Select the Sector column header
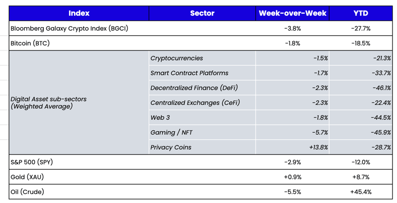This screenshot has width=397, height=203. click(x=202, y=13)
